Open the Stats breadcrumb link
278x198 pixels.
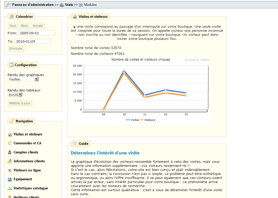(69, 5)
